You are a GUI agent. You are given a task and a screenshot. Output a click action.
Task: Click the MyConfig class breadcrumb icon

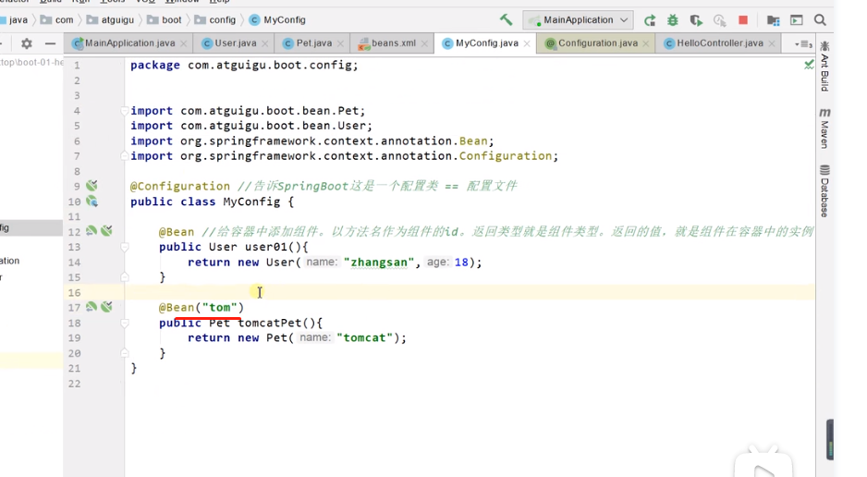pos(254,20)
